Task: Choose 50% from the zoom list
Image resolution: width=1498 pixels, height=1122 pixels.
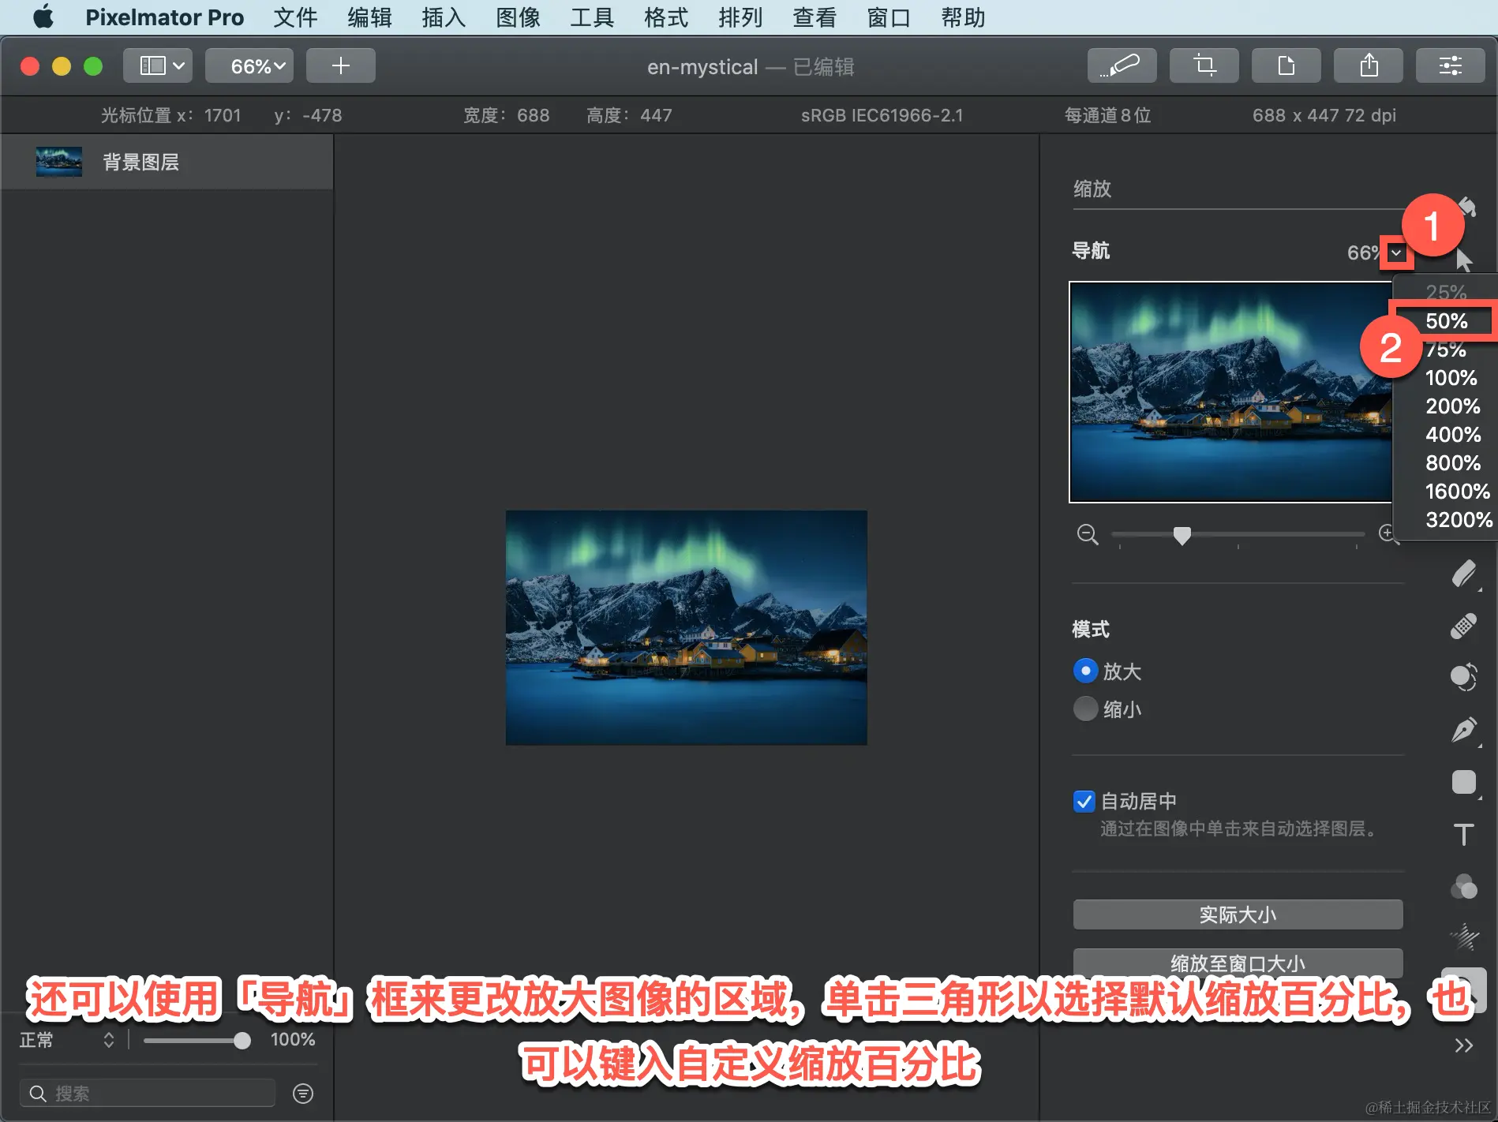Action: [x=1446, y=321]
